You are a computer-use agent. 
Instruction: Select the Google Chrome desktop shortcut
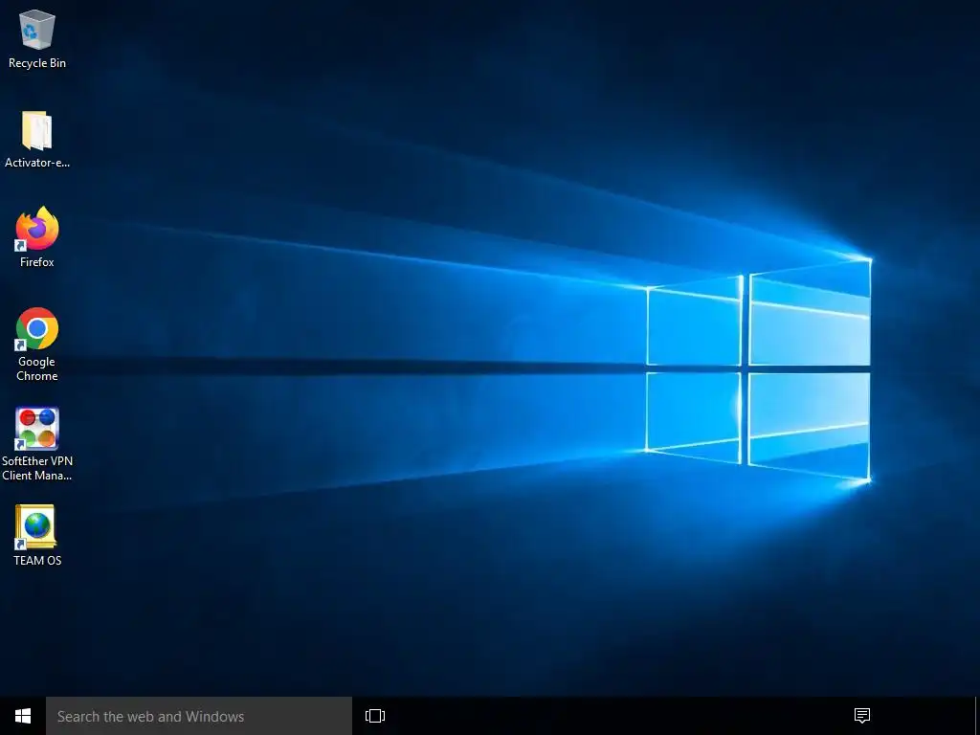point(37,344)
